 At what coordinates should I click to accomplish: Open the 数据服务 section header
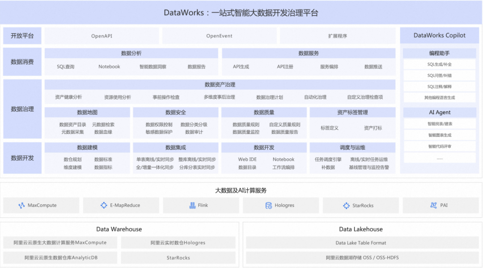click(309, 53)
